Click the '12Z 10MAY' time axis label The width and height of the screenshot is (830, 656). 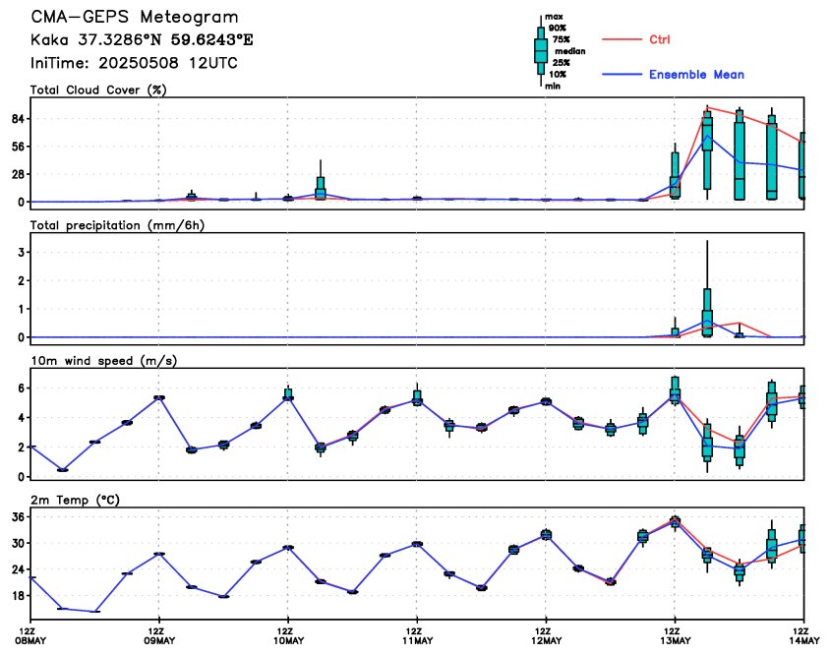pyautogui.click(x=288, y=636)
